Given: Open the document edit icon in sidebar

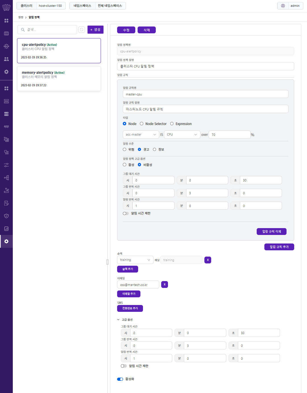Looking at the screenshot, I should (6, 203).
